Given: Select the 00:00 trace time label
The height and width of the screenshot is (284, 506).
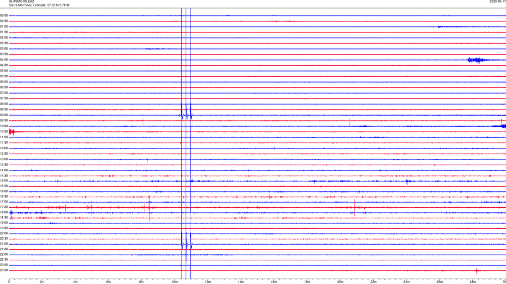Looking at the screenshot, I should pos(4,15).
